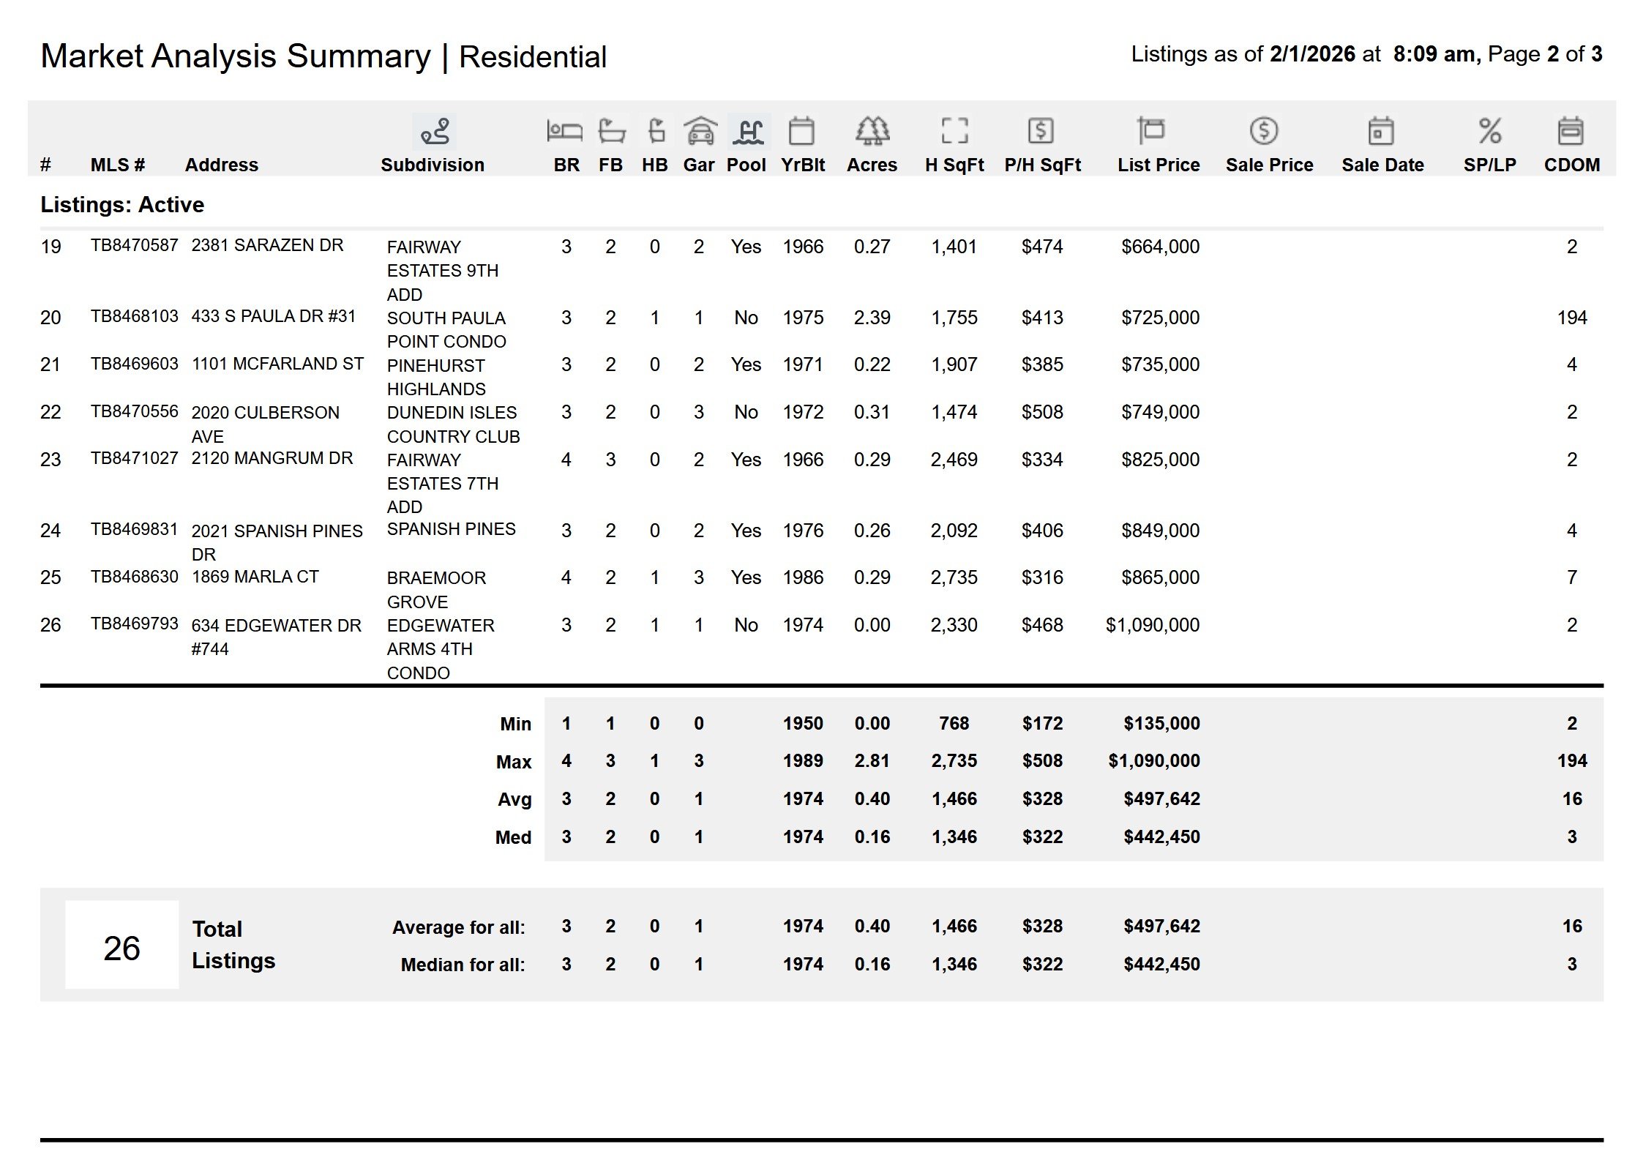
Task: Click the acres trees icon
Action: tap(872, 132)
